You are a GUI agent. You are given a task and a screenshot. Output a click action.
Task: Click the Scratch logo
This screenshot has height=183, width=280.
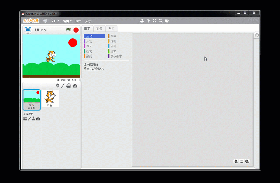(31, 20)
